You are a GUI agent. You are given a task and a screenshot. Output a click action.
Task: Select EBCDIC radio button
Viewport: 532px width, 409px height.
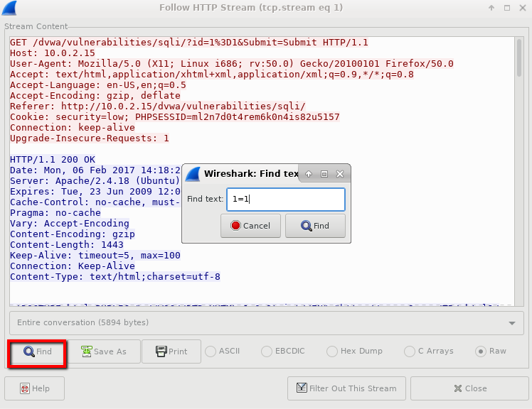point(283,351)
